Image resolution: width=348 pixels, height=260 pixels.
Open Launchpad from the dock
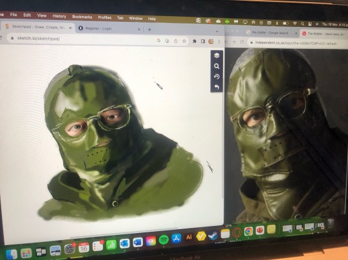pyautogui.click(x=26, y=253)
